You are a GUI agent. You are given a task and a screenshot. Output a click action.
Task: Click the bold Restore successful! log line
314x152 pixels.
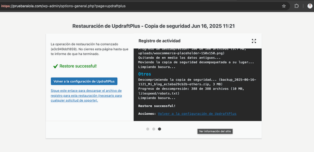(157, 106)
